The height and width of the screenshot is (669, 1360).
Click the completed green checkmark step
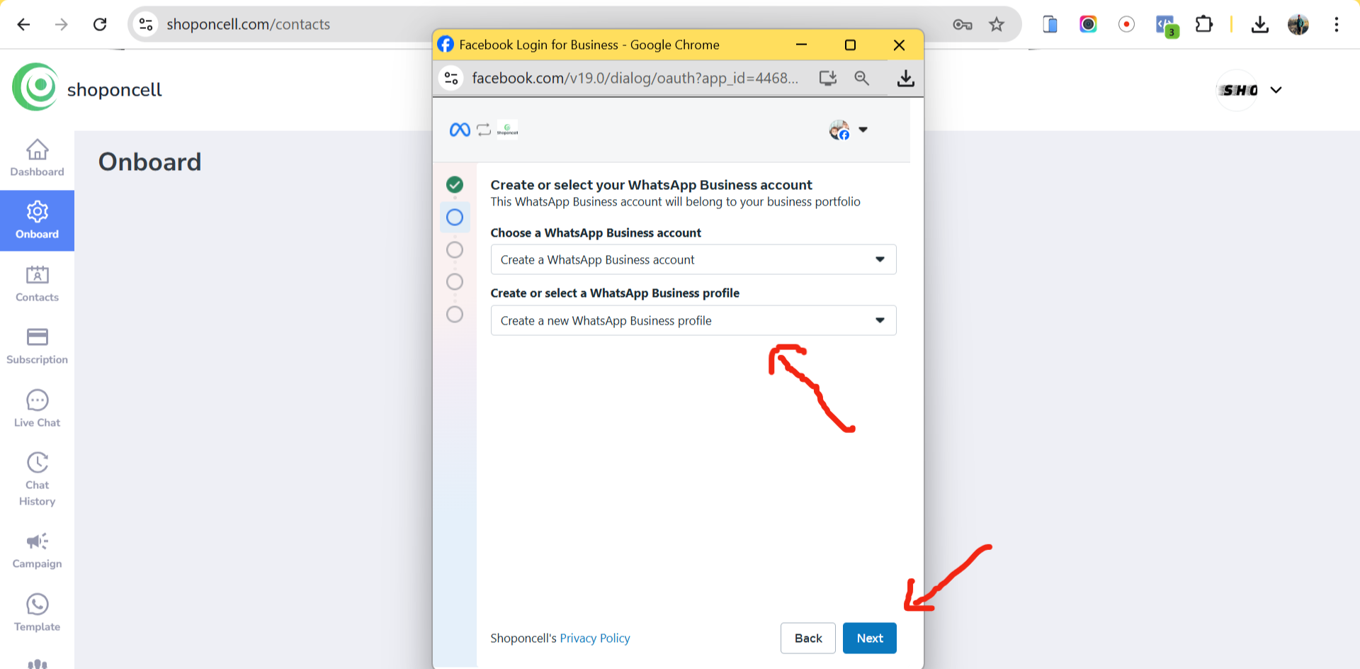click(x=455, y=185)
